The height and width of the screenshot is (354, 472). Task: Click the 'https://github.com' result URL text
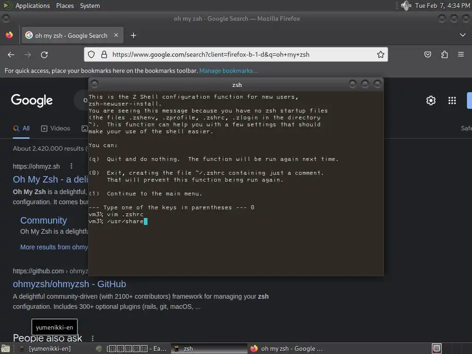coord(38,271)
